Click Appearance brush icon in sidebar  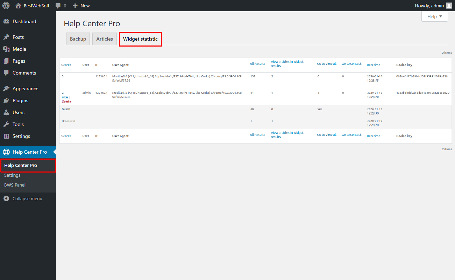click(x=6, y=89)
